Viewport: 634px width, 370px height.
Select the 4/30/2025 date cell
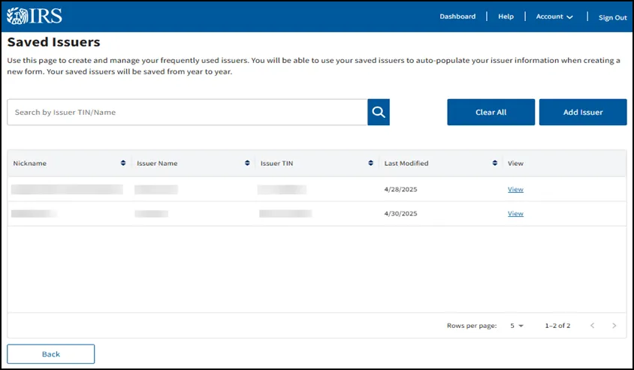pyautogui.click(x=400, y=213)
